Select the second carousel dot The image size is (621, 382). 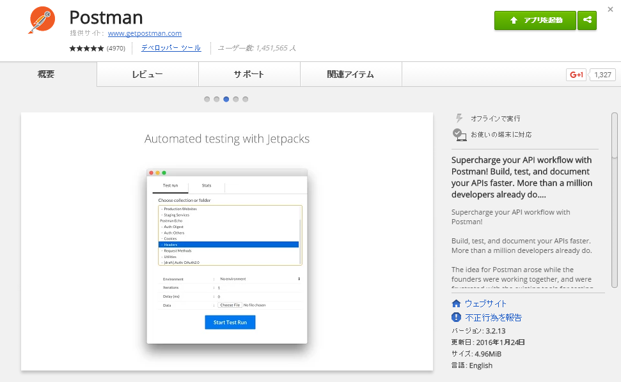[x=216, y=99]
